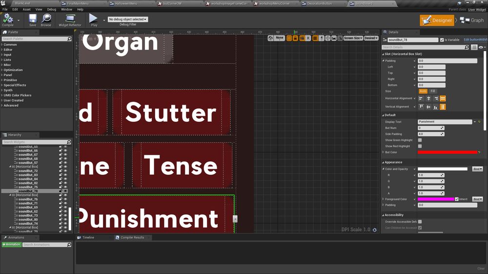Image resolution: width=488 pixels, height=274 pixels.
Task: Set vertical alignment to top
Action: pyautogui.click(x=421, y=107)
